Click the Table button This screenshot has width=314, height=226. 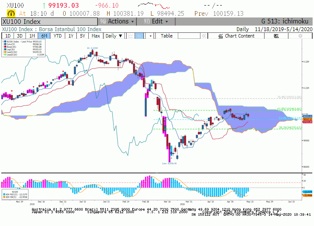click(167, 36)
